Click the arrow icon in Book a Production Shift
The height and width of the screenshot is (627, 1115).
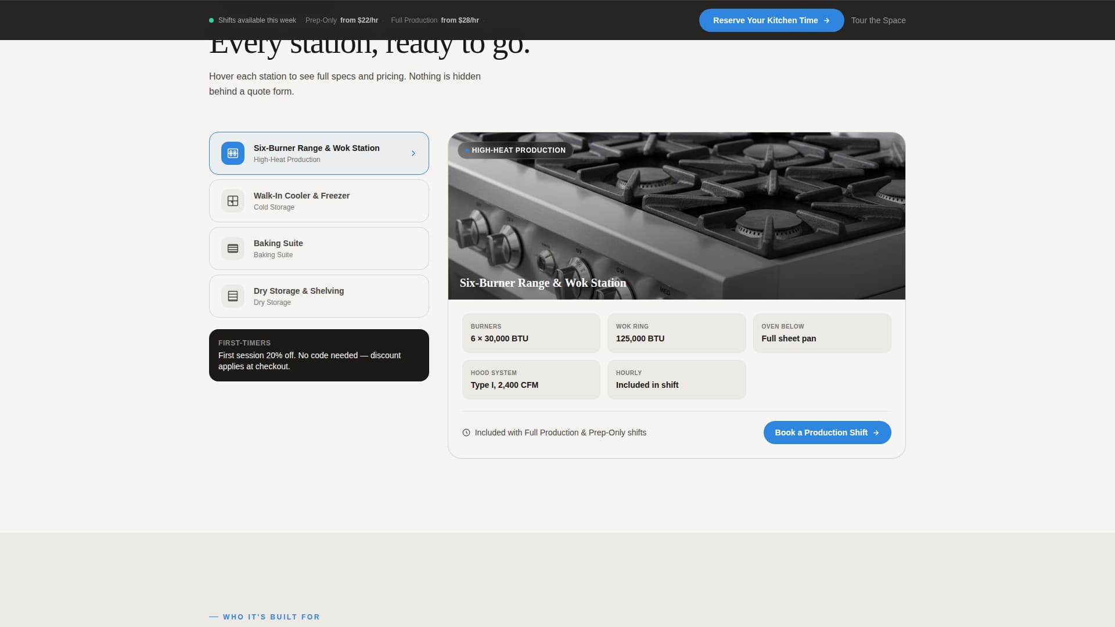(875, 433)
